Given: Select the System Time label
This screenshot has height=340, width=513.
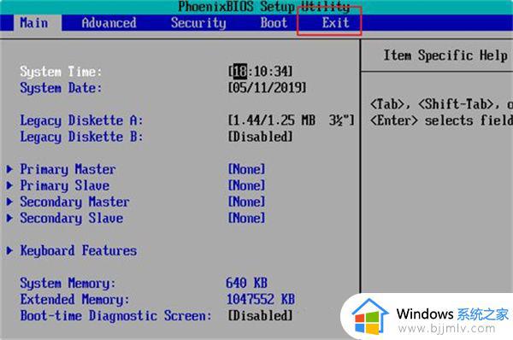Looking at the screenshot, I should [x=61, y=72].
